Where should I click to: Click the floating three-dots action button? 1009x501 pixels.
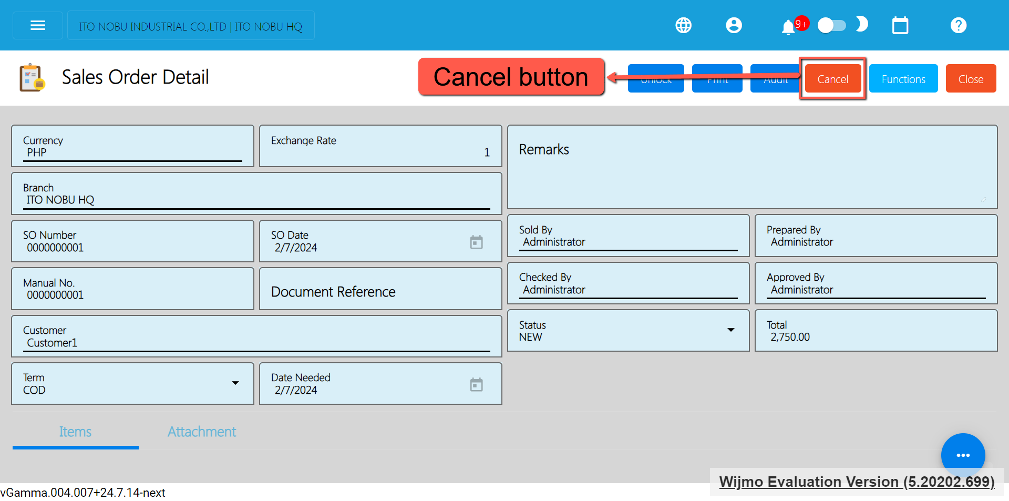(x=963, y=455)
